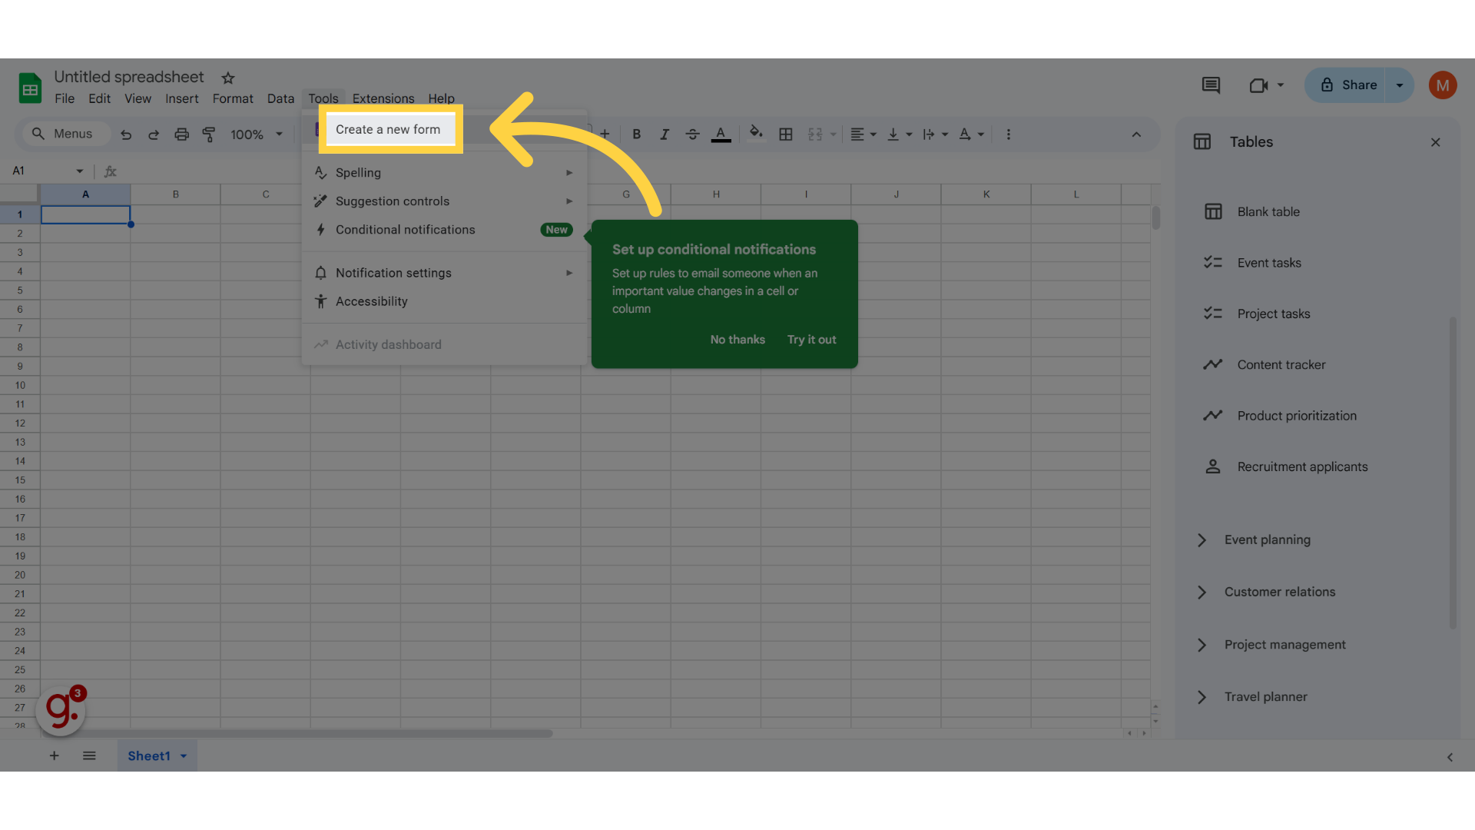Open the Help menu
Screen dimensions: 1475x830
pos(441,98)
